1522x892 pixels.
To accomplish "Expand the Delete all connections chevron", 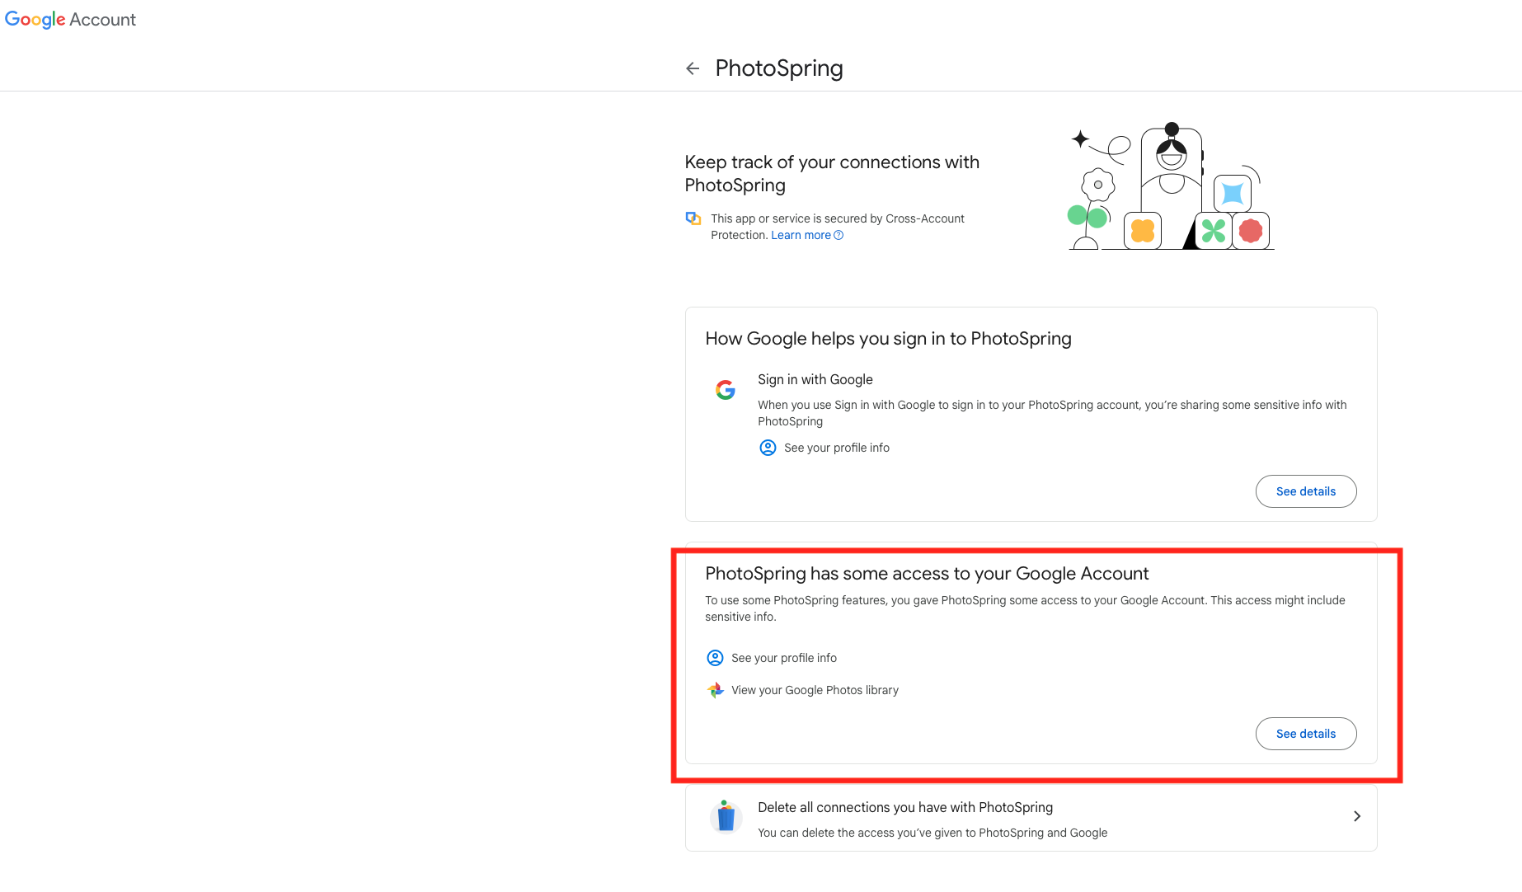I will [x=1356, y=816].
